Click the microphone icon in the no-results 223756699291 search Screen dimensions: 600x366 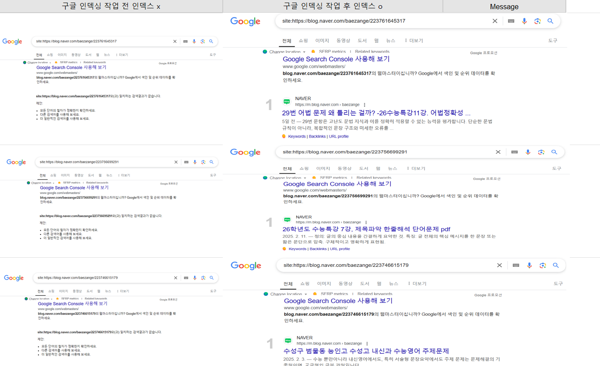195,162
